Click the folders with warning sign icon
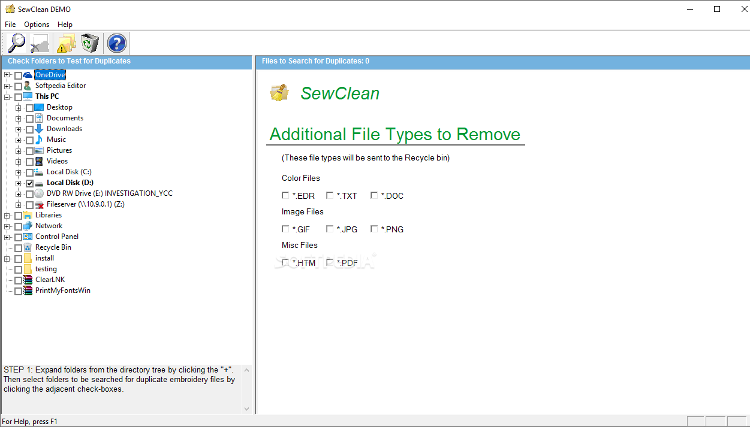This screenshot has height=427, width=750. coord(66,43)
